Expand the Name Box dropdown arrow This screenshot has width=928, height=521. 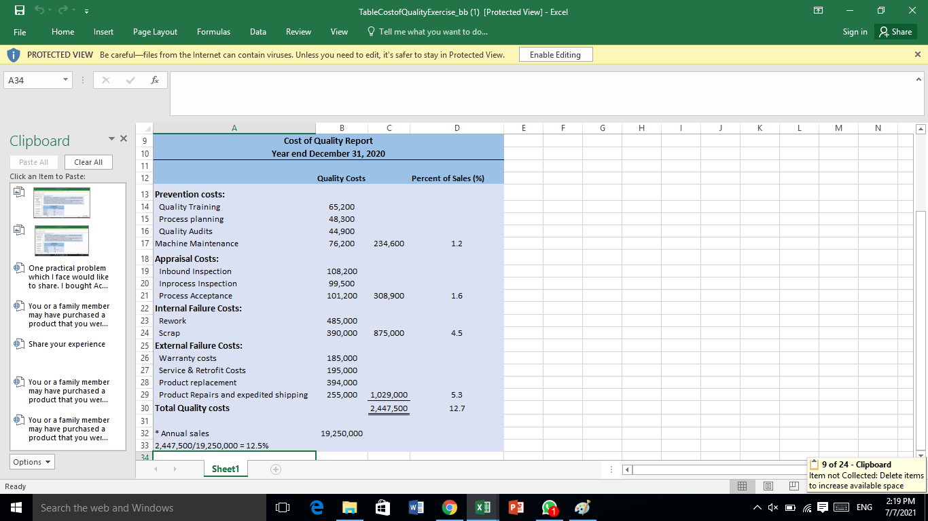(65, 80)
